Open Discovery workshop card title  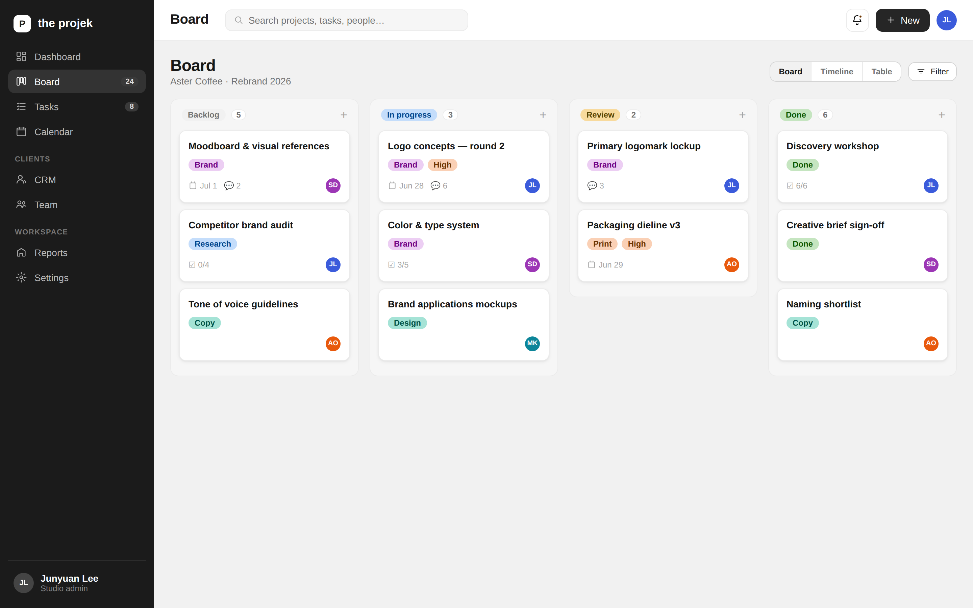[x=832, y=146]
